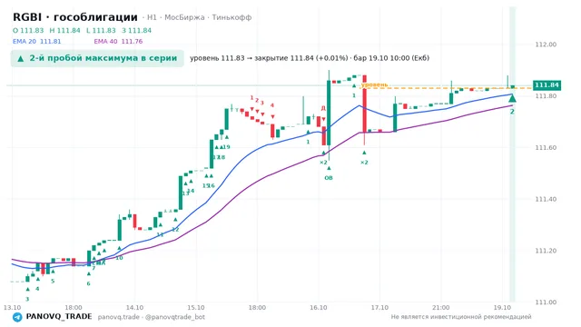Click the red Д marker above the candle
Screen dimensions: 581x327
[x=323, y=108]
